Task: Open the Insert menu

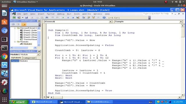Action: click(41, 14)
